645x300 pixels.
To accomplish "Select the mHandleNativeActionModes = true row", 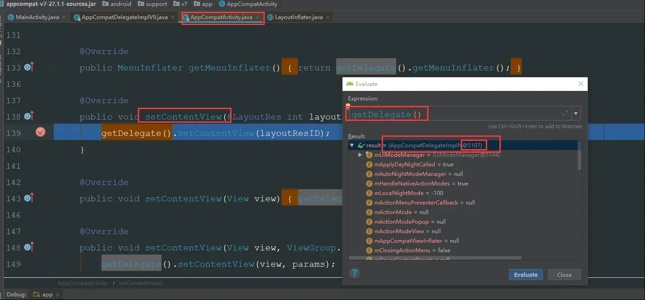I will (463, 184).
